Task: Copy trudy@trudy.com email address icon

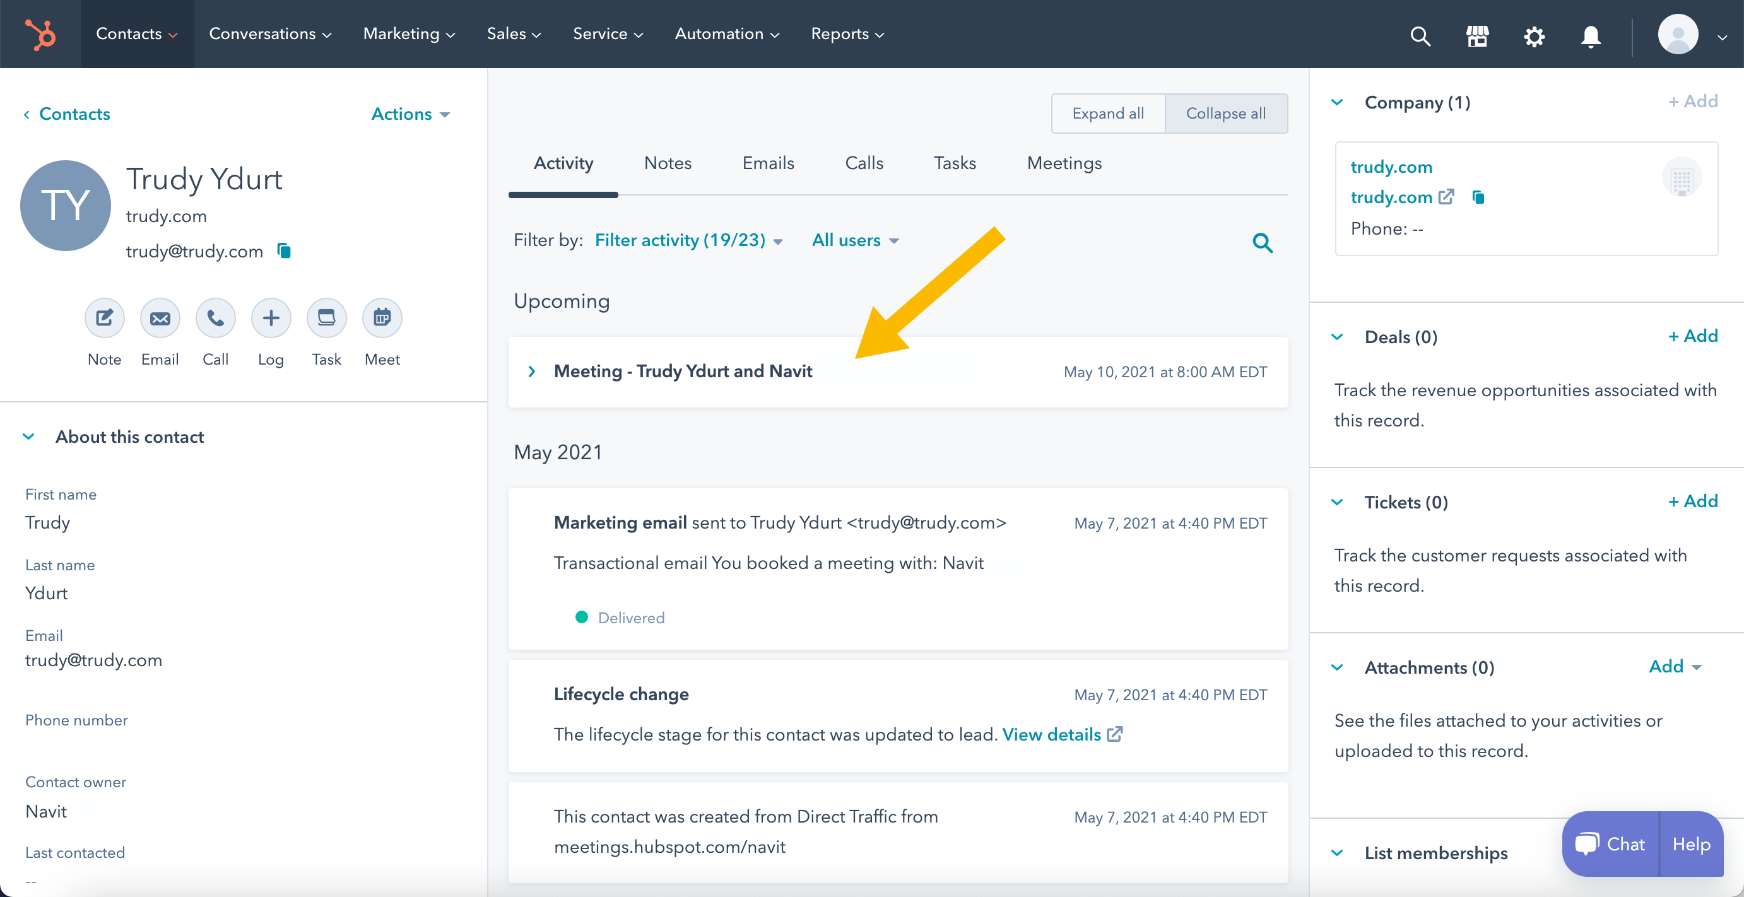Action: pyautogui.click(x=285, y=250)
